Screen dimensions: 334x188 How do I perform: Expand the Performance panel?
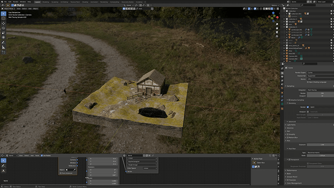click(x=291, y=170)
